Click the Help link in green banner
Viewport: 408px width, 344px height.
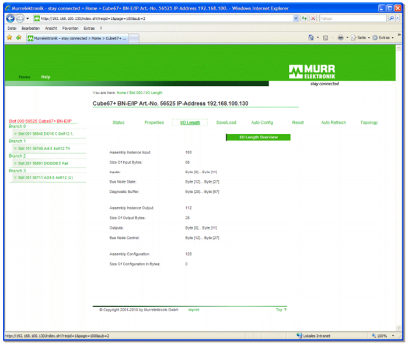[46, 77]
